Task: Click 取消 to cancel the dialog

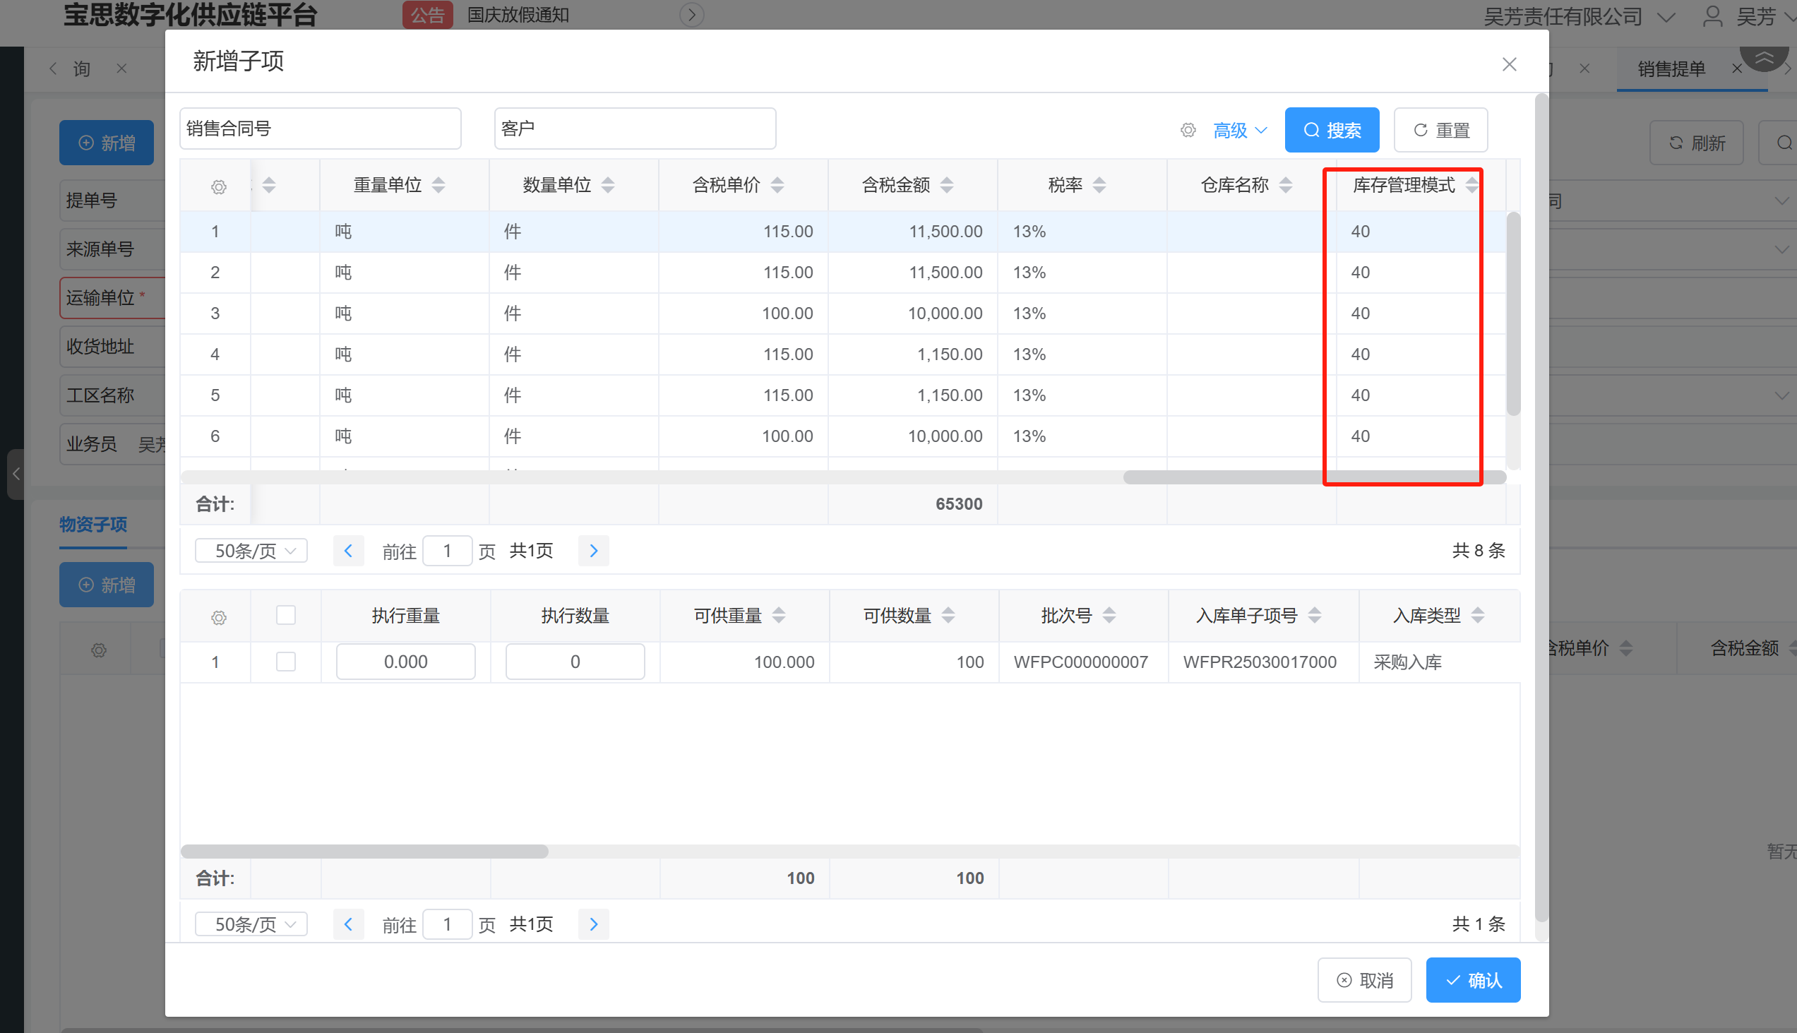Action: click(x=1364, y=980)
